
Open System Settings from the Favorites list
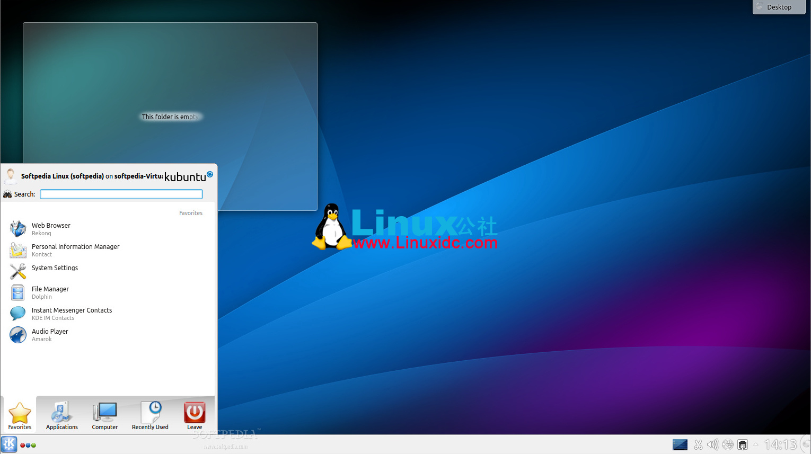tap(55, 268)
